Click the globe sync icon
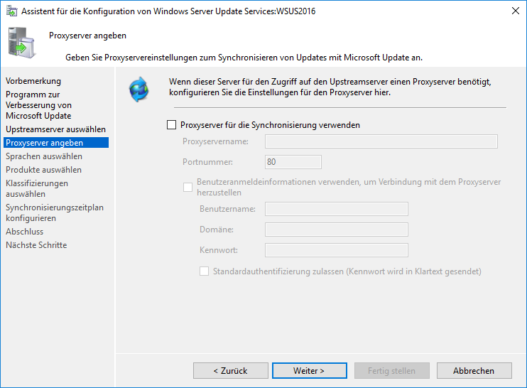This screenshot has width=527, height=388. click(x=138, y=90)
